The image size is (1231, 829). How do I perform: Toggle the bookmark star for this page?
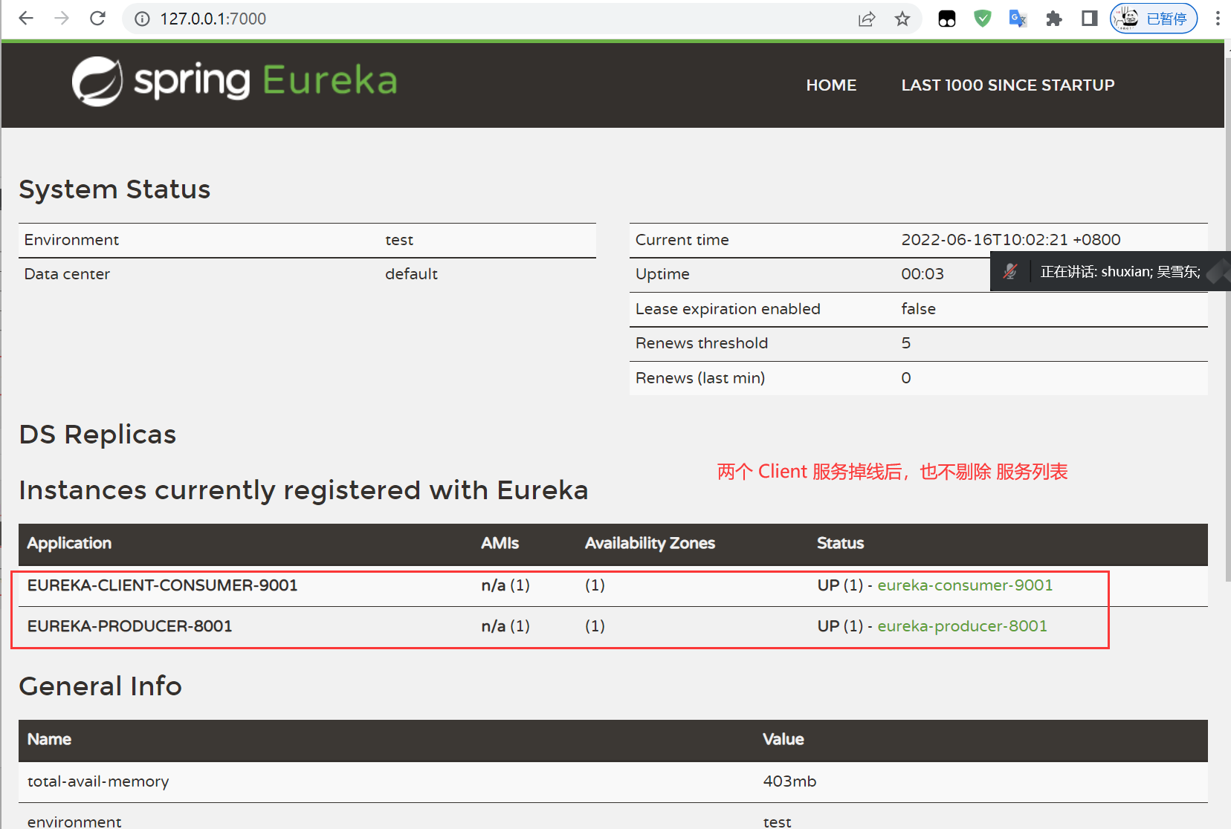902,19
